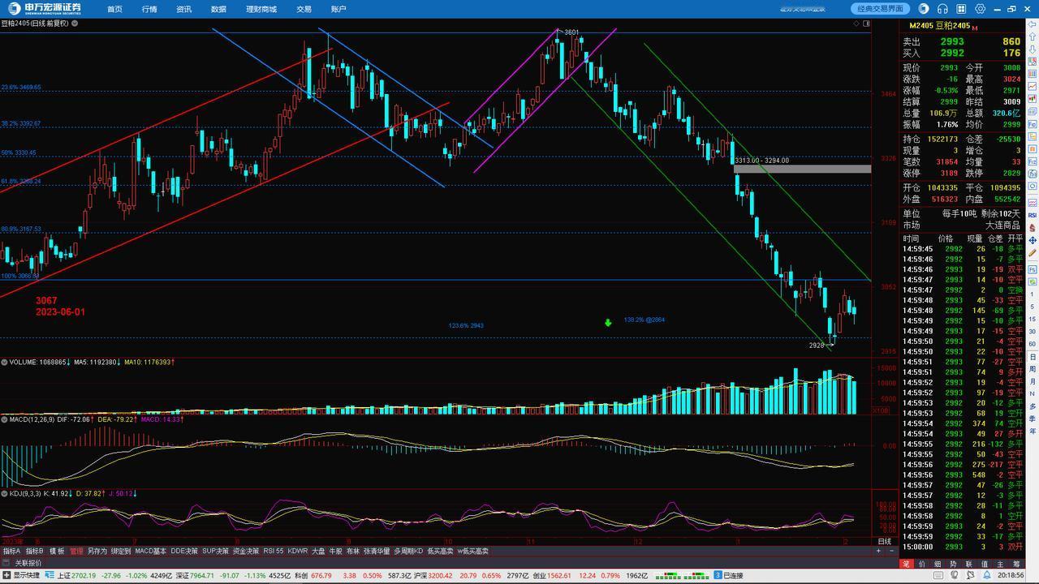Click the round blue logo icon in title bar

[924, 9]
